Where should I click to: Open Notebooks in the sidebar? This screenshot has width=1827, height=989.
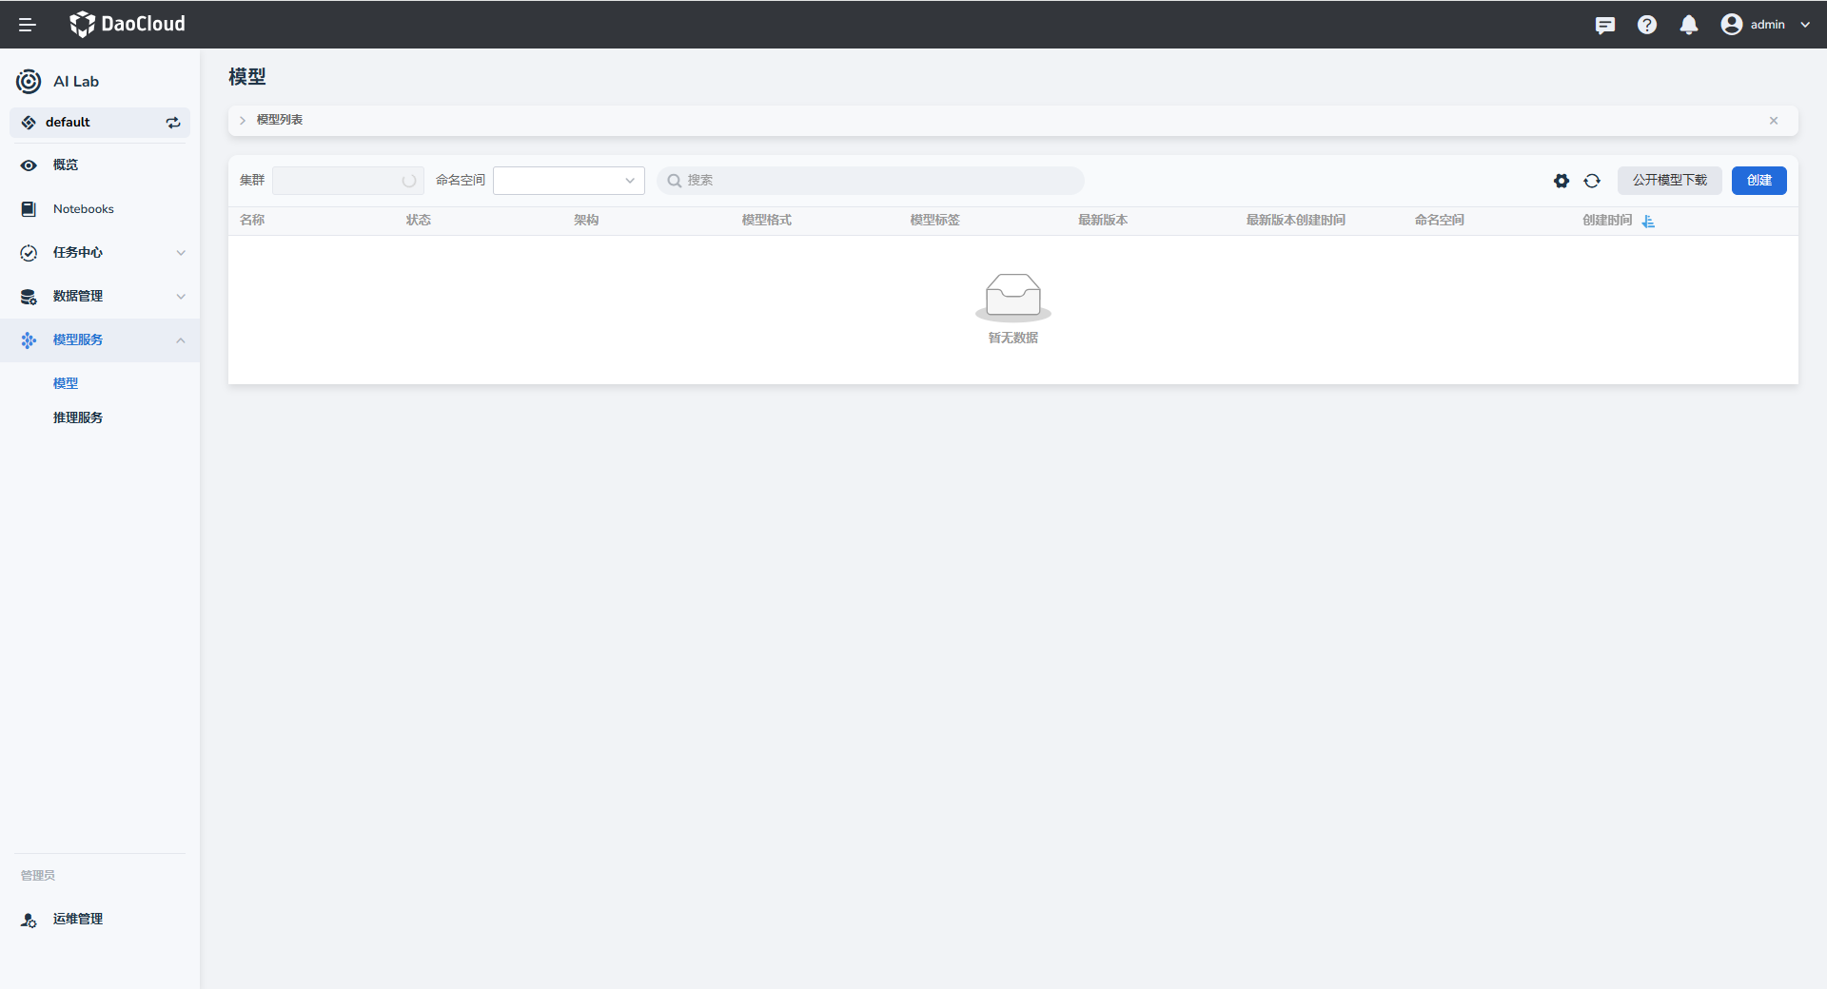coord(84,209)
